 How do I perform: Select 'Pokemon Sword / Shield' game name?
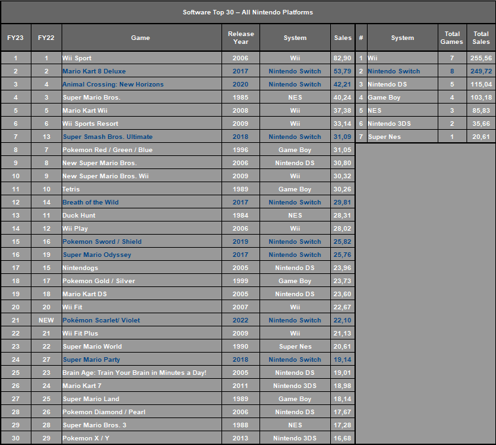click(x=102, y=241)
